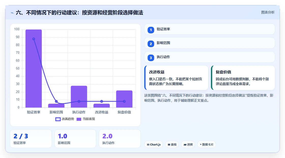Click the y-axis value 100
Image resolution: width=285 pixels, height=158 pixels.
(x=17, y=29)
